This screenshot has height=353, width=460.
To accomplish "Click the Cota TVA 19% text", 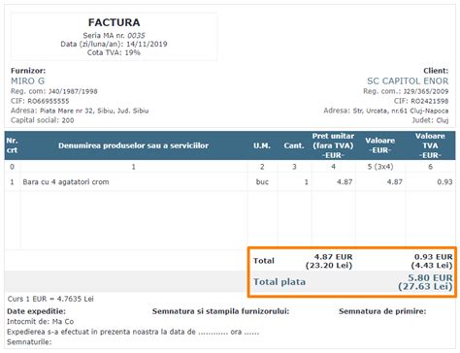I will pyautogui.click(x=114, y=52).
